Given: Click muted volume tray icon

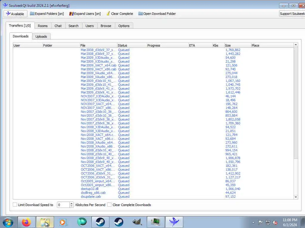Looking at the screenshot, I should tap(275, 222).
